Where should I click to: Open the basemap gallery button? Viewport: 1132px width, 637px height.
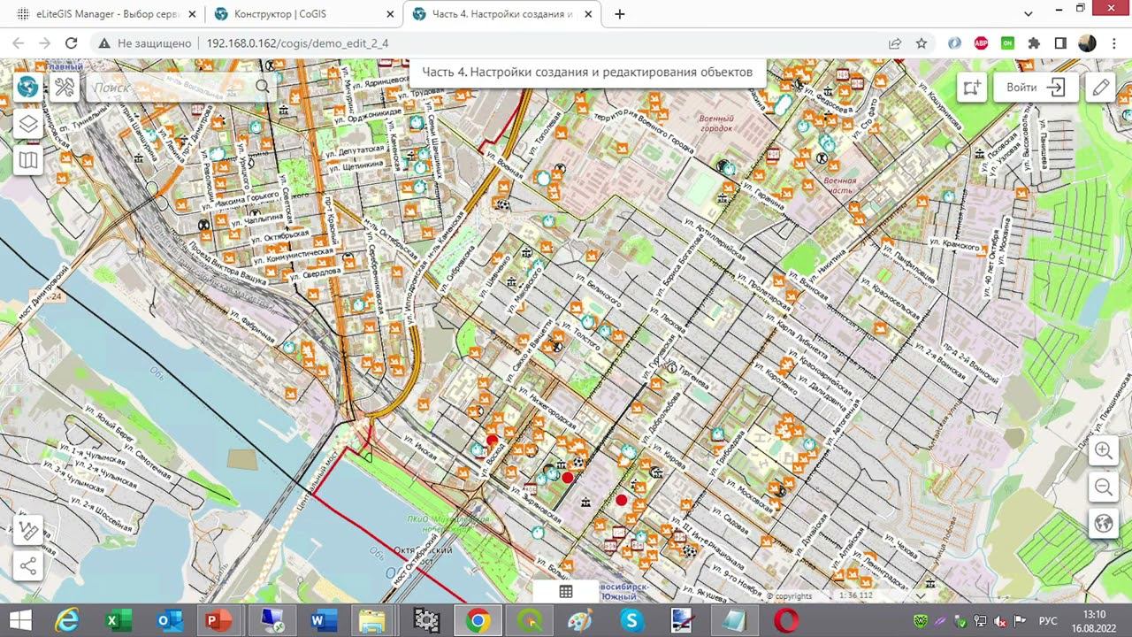click(28, 160)
